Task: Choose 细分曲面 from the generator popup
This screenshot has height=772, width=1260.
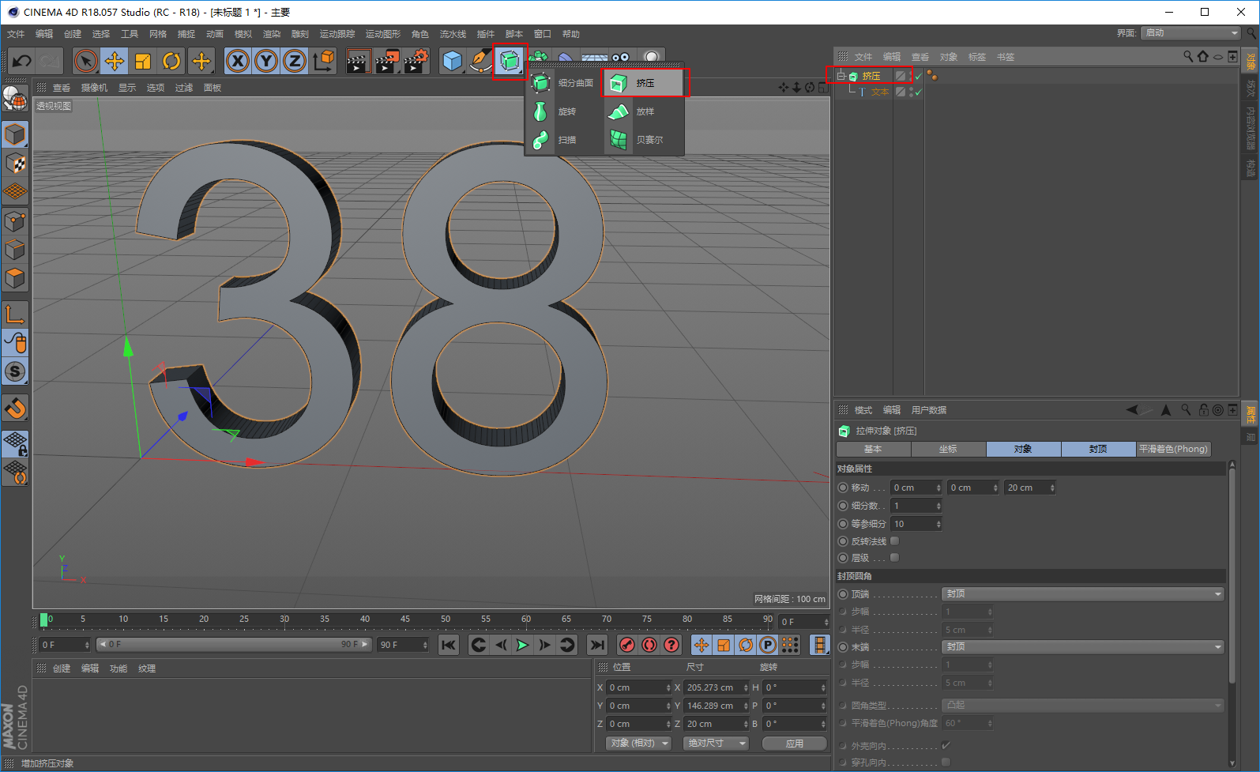Action: (564, 83)
